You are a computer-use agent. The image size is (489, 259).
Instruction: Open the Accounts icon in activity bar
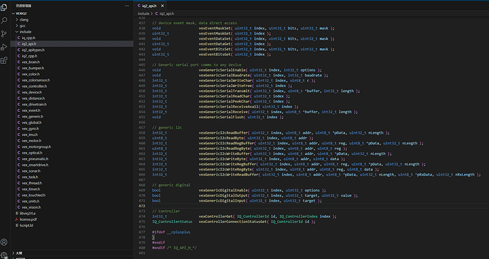(4, 242)
